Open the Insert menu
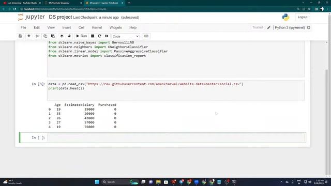Viewport: 331px width, 186px height. point(67,27)
